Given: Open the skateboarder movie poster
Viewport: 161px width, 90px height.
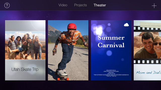Looking at the screenshot, I should click(x=68, y=50).
